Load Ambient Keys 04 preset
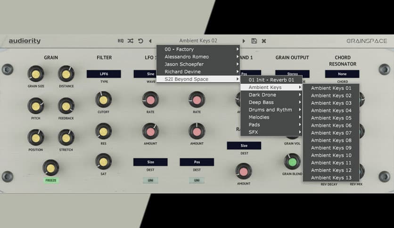Screen dimensions: 394x228 tap(331, 111)
